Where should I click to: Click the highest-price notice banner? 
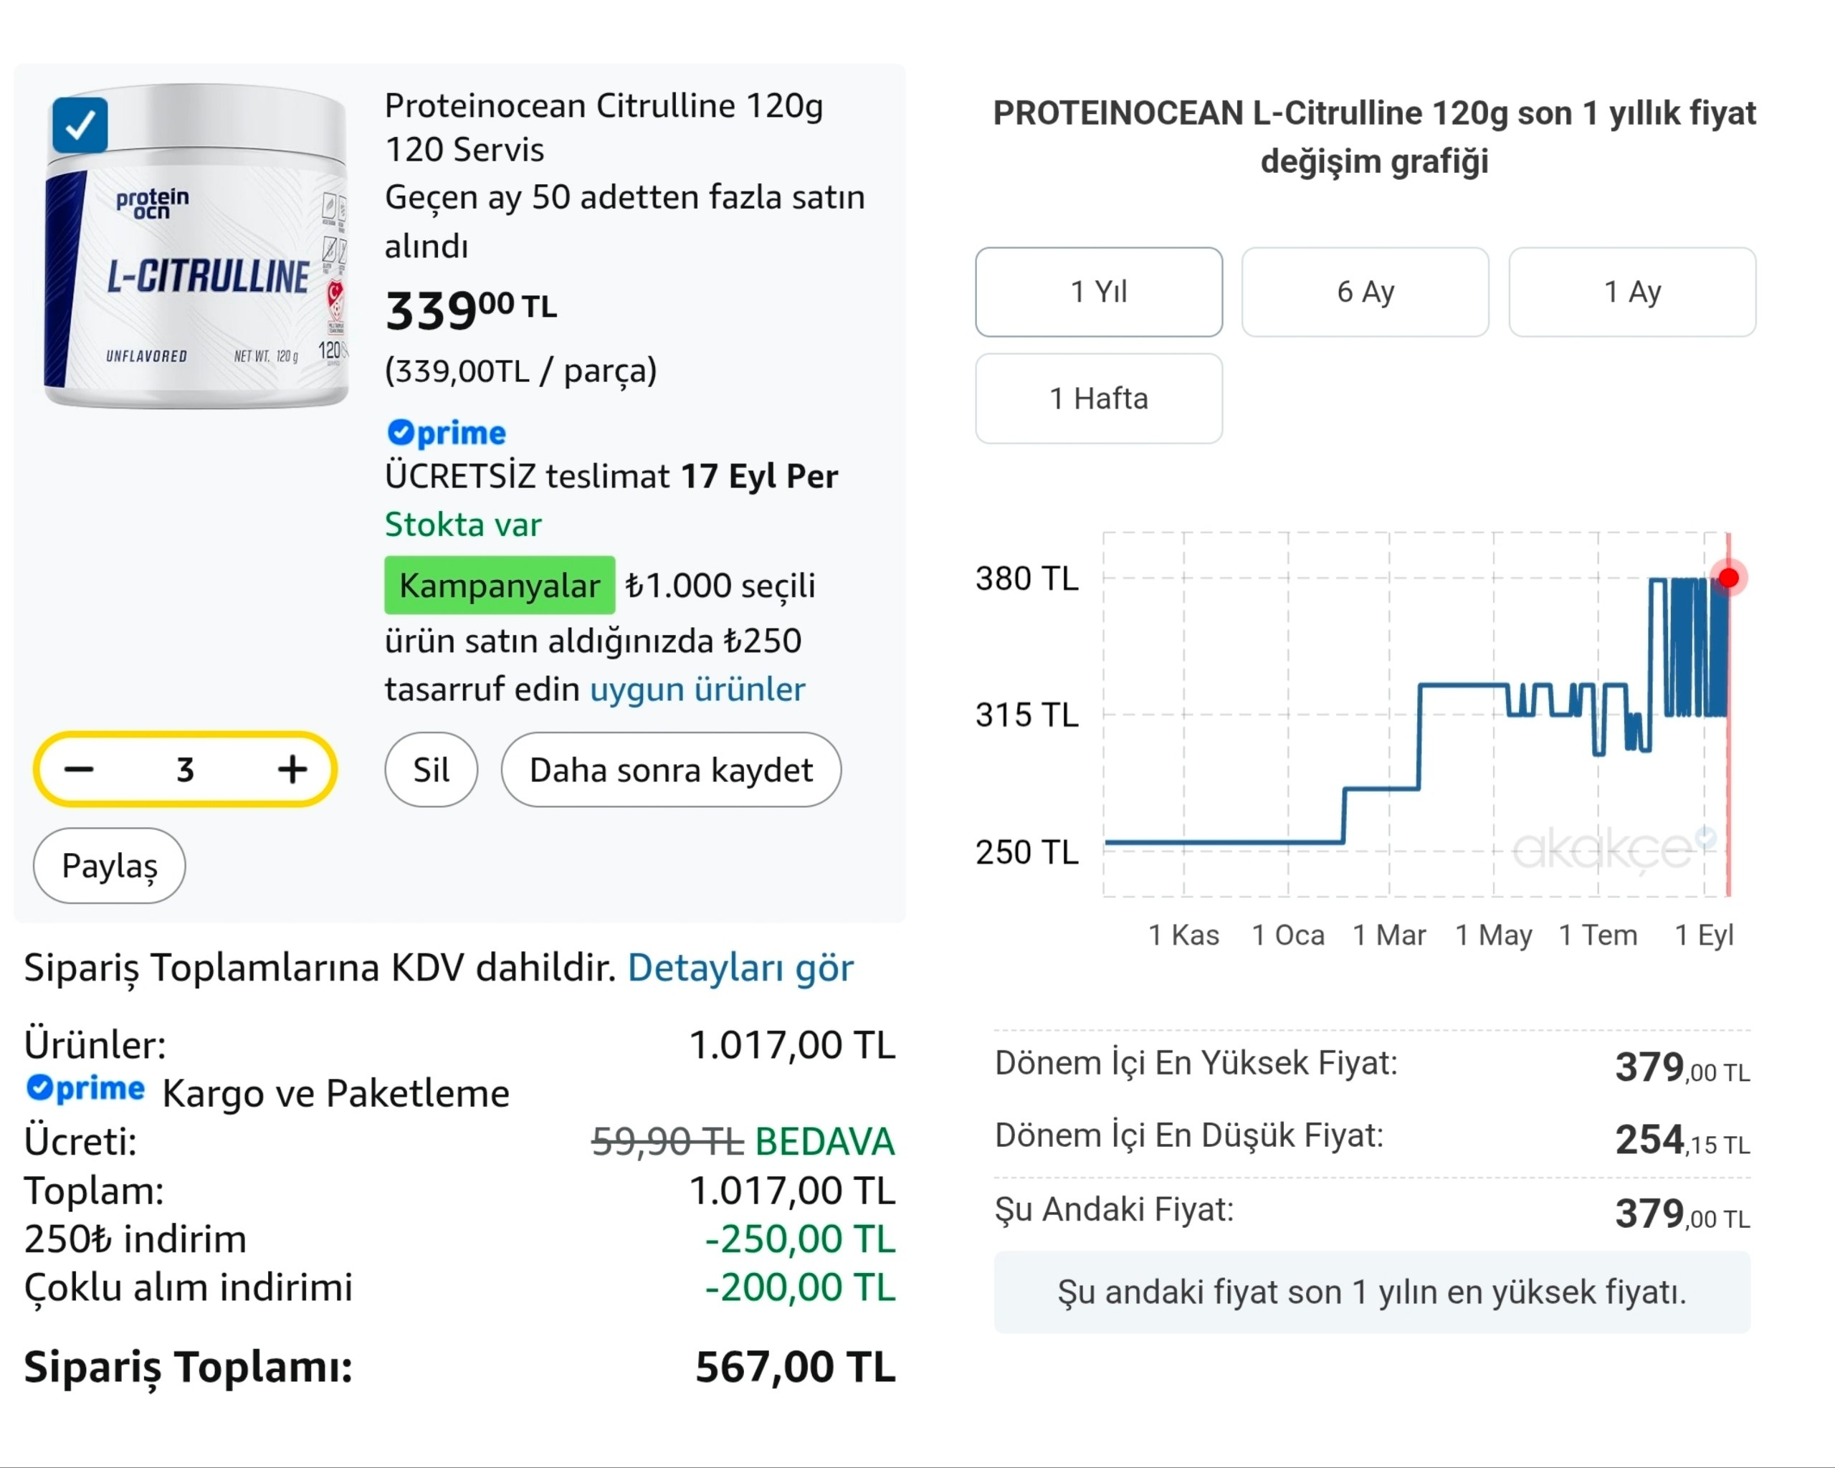[1372, 1292]
